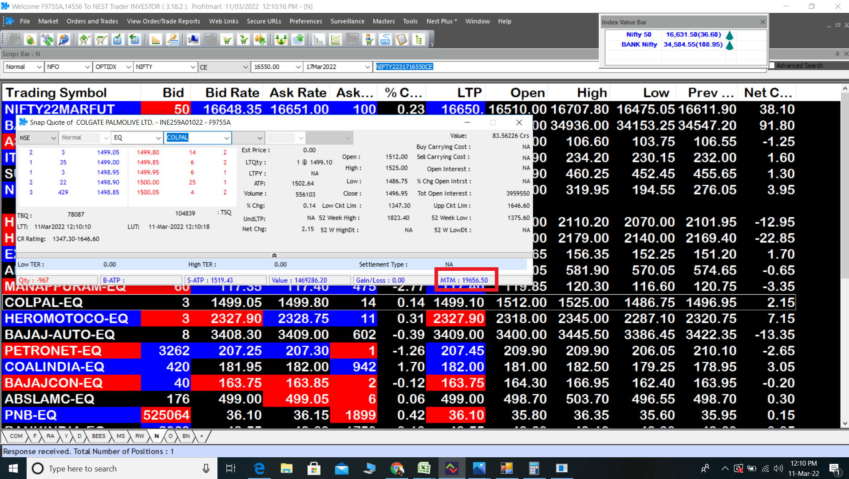The height and width of the screenshot is (479, 849).
Task: Open the NSE dropdown in Snap Quote
Action: coord(38,138)
